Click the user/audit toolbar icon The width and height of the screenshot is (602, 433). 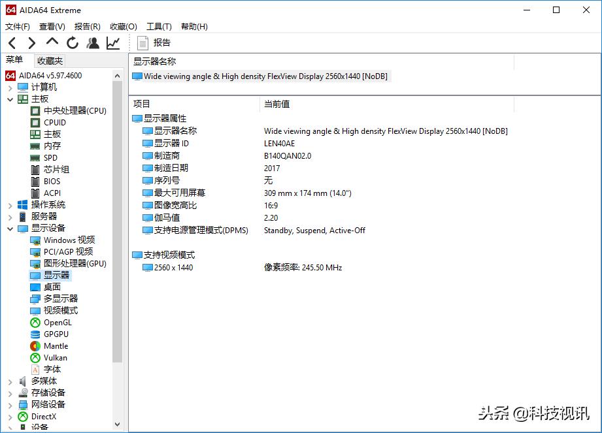[x=93, y=42]
